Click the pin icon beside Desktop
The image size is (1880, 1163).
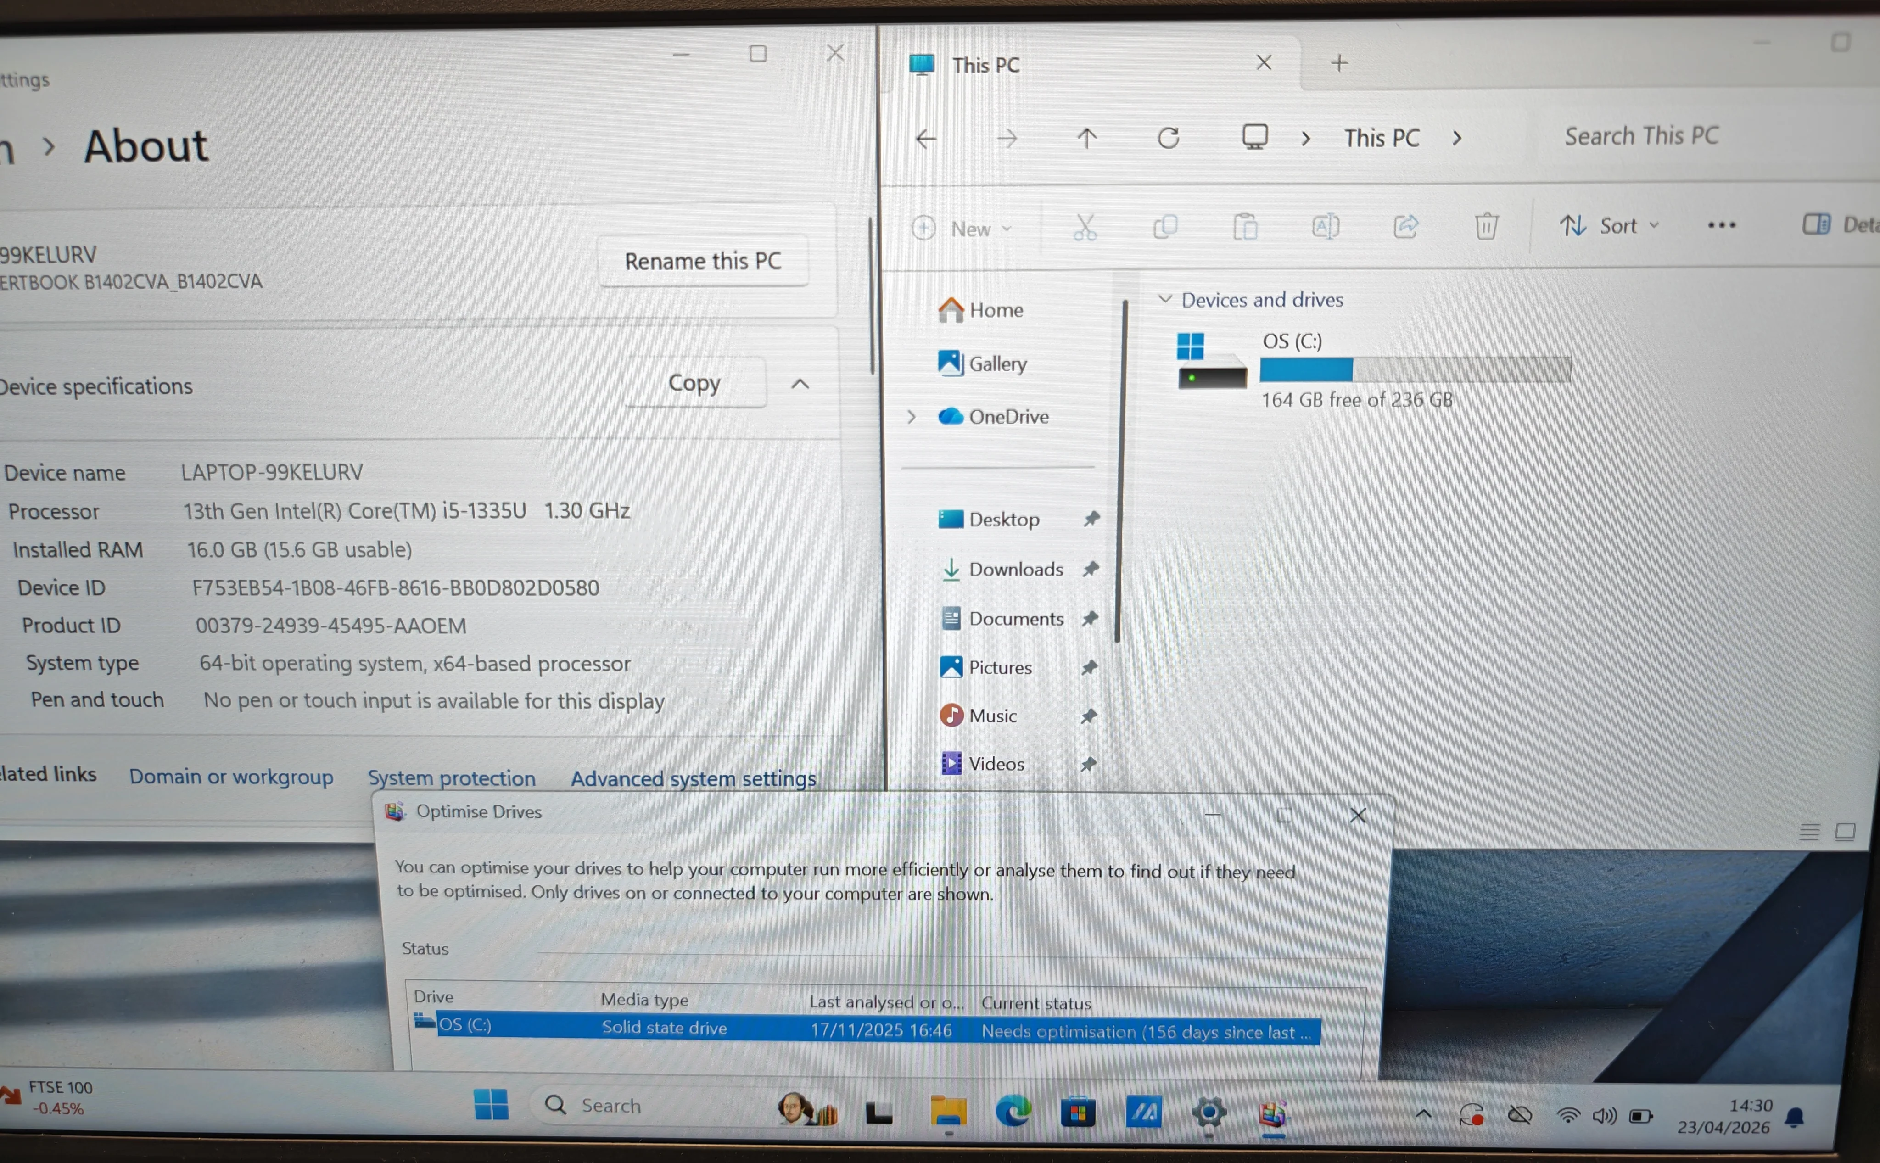pyautogui.click(x=1091, y=519)
